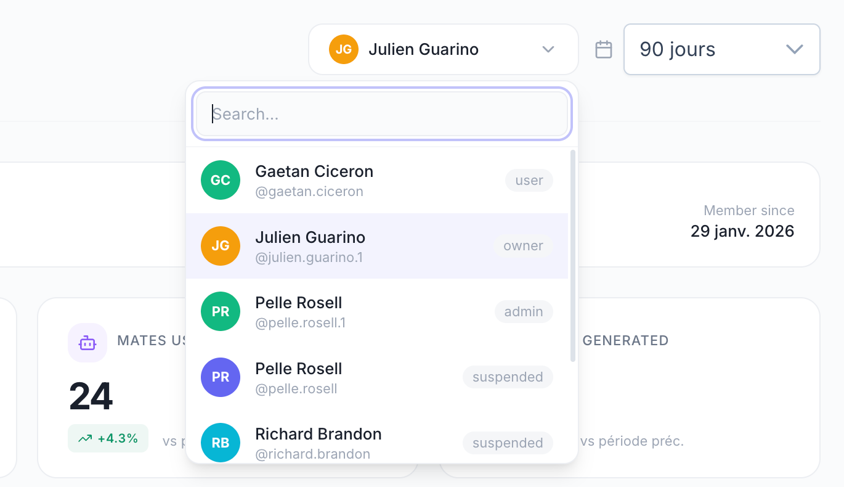Click the Search input field
The height and width of the screenshot is (487, 844).
click(382, 114)
